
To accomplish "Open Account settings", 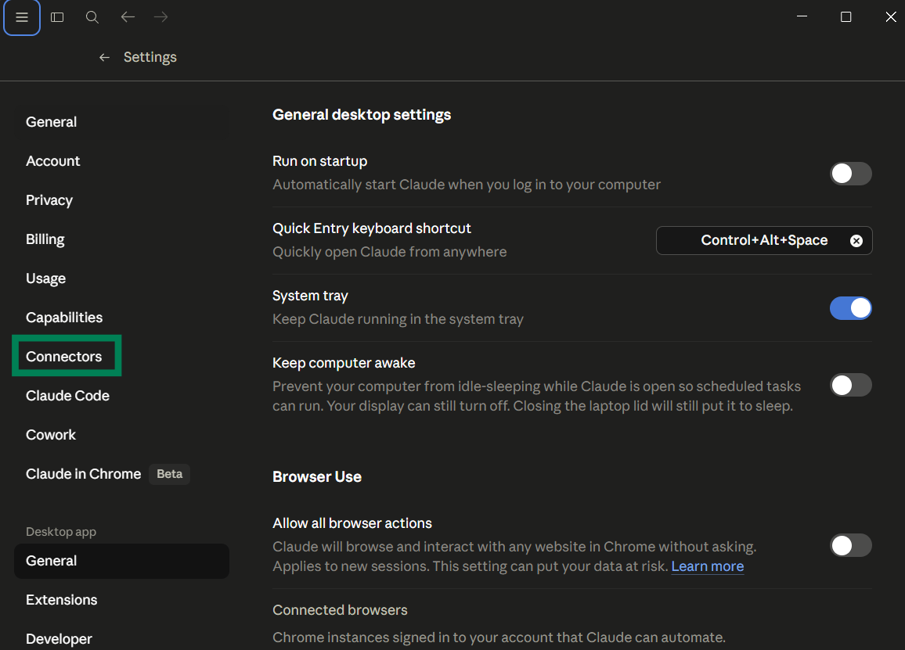I will (121, 161).
